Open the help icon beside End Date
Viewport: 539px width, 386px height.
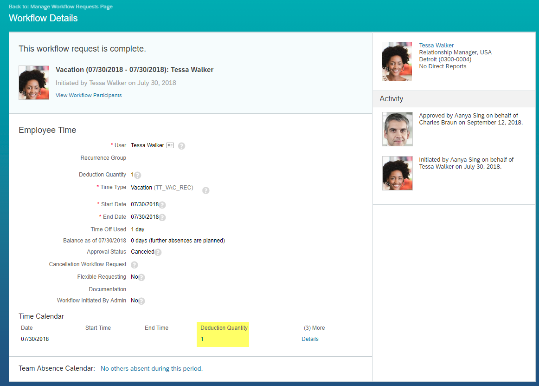point(162,218)
